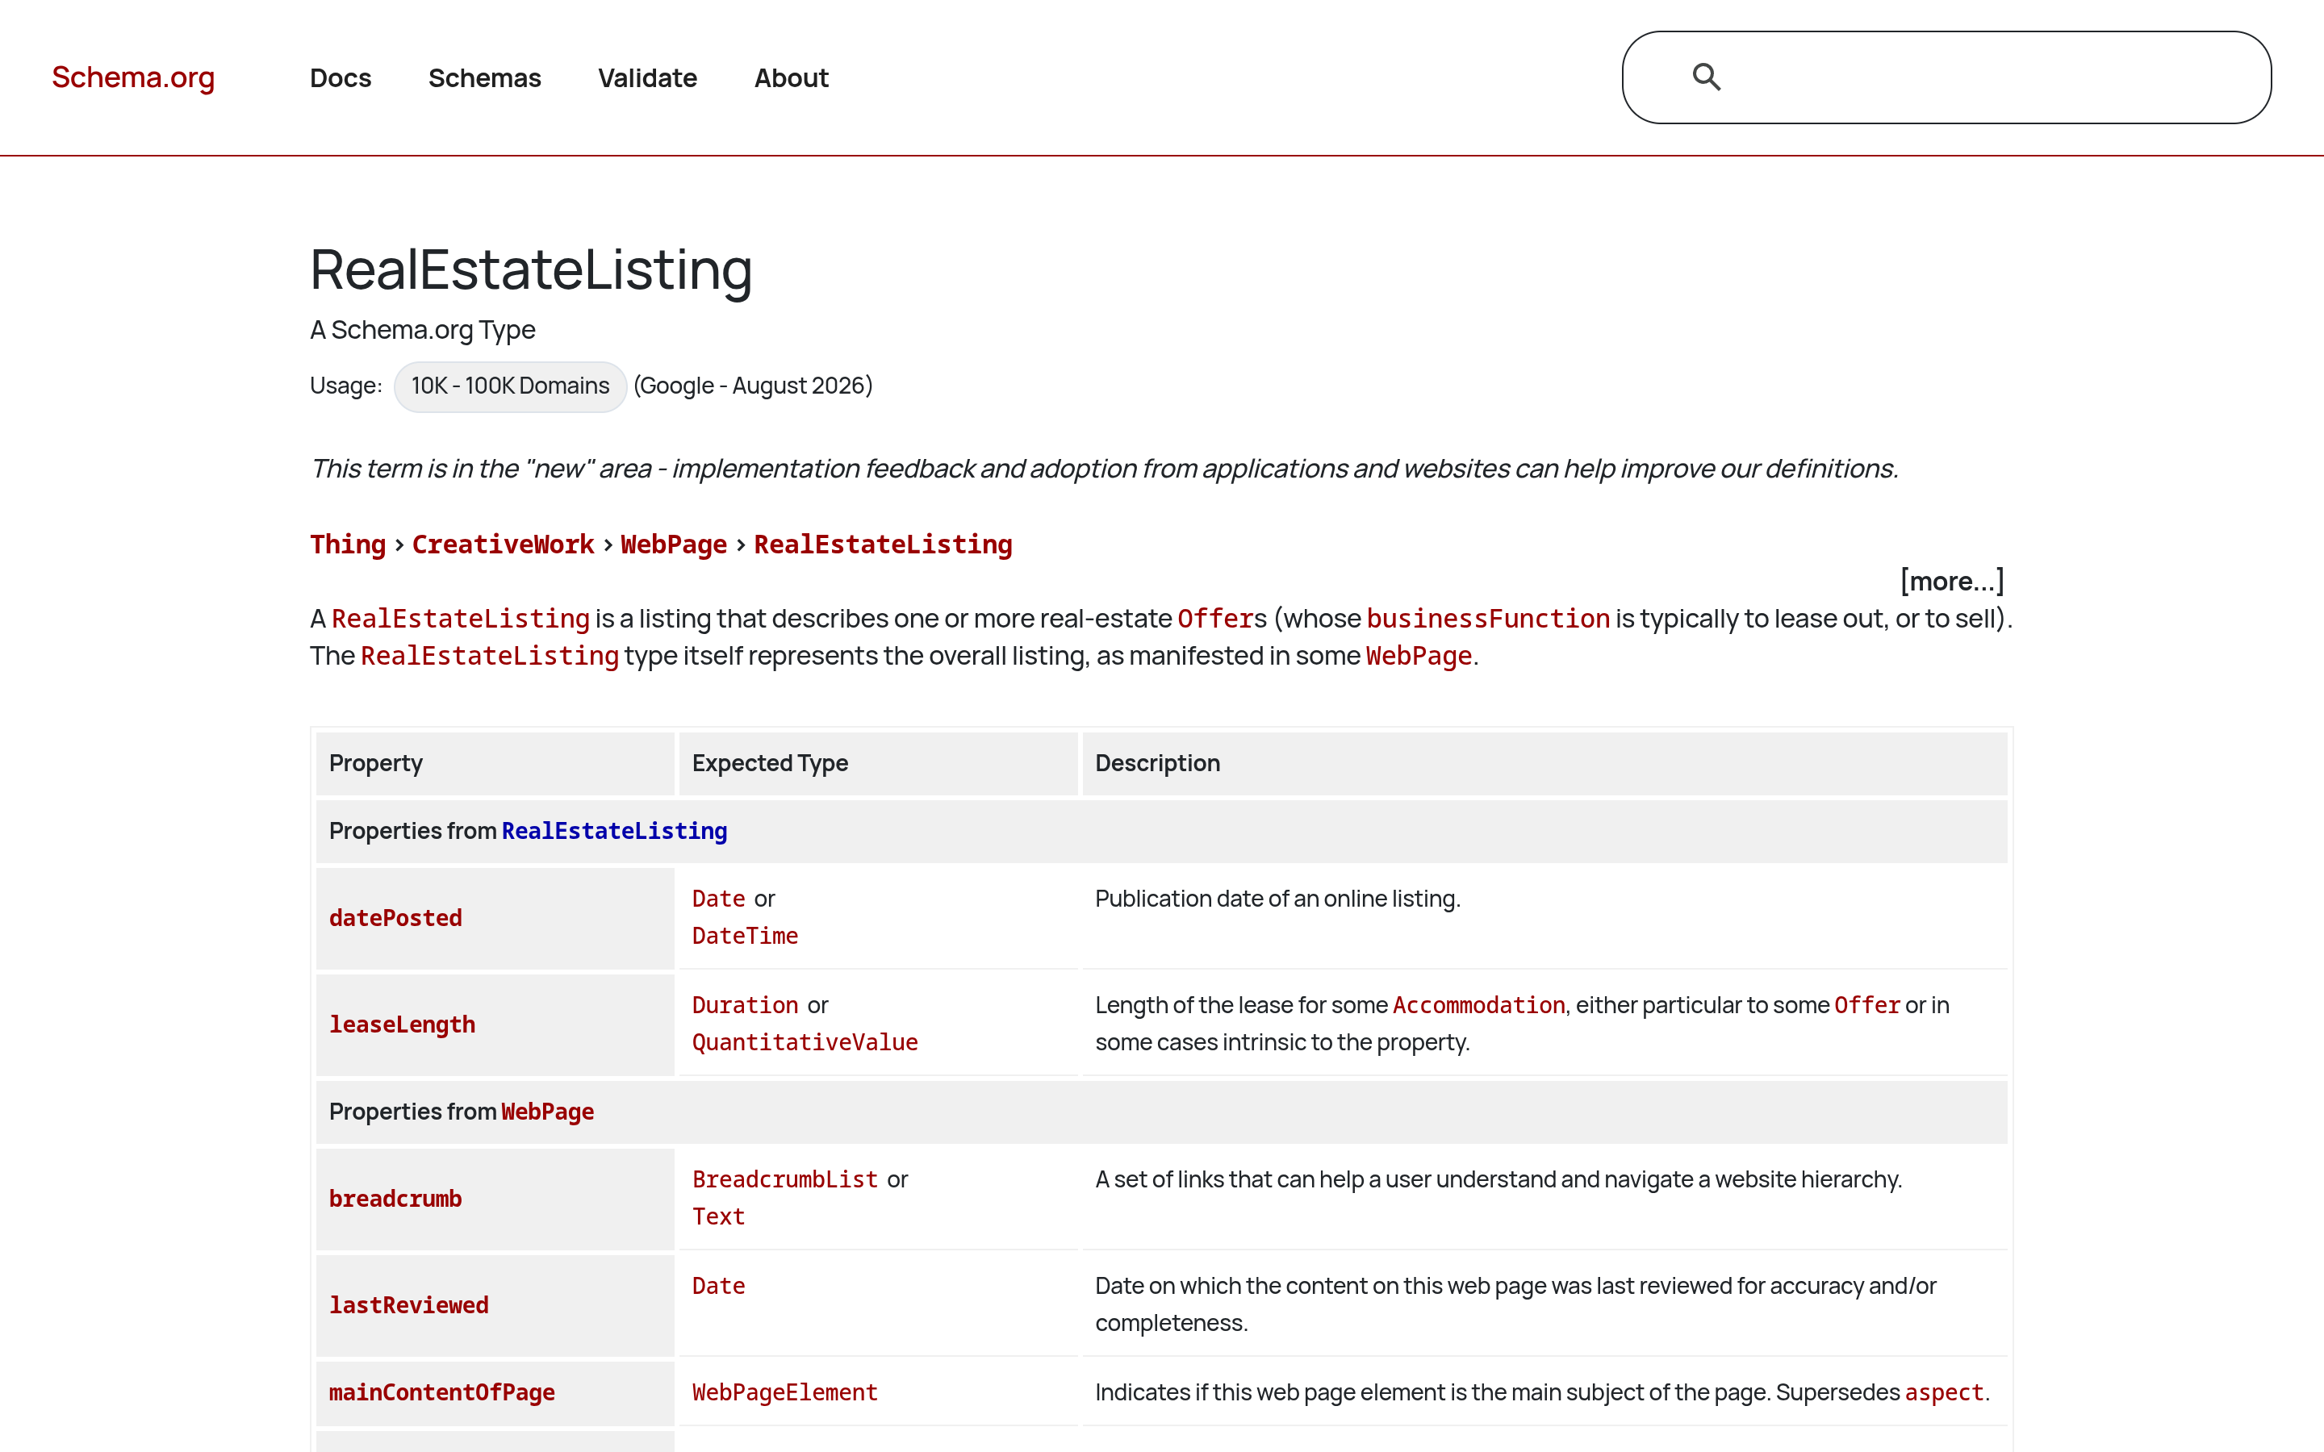Open the Schema.org home logo link
Screen dimensions: 2324x1452
133,77
